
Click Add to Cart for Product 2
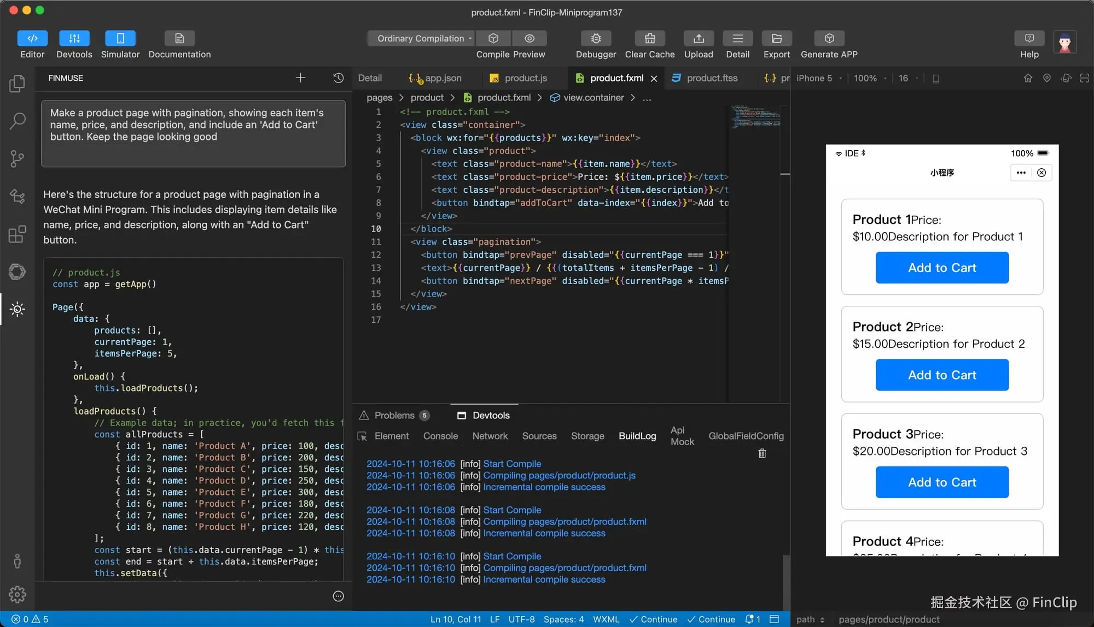tap(941, 375)
